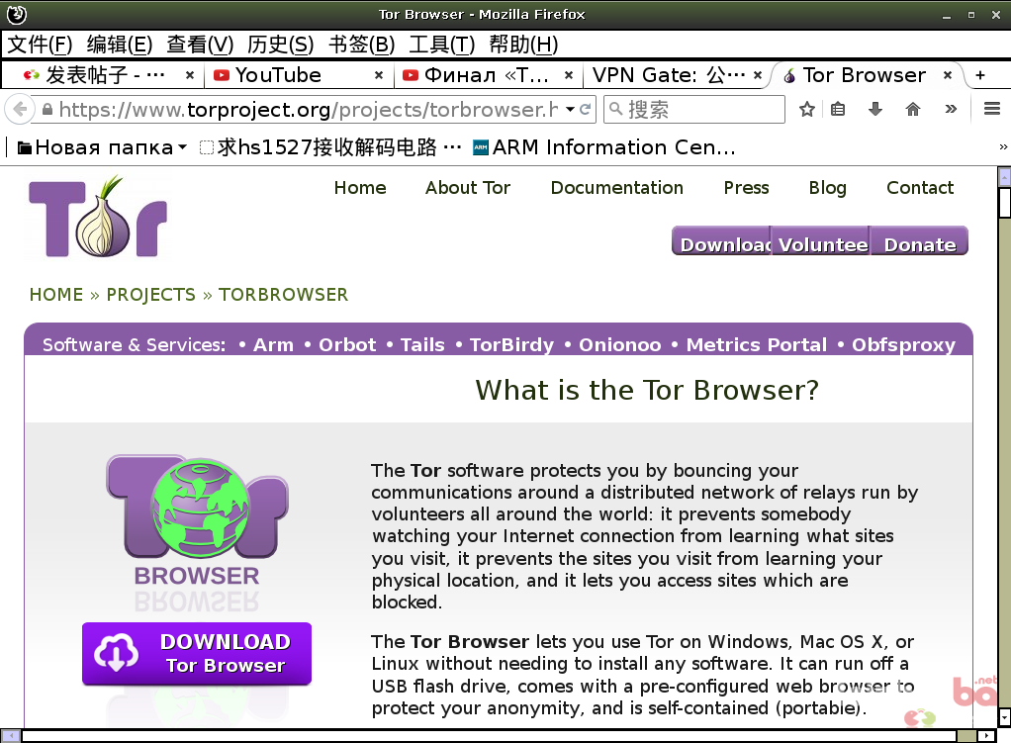The width and height of the screenshot is (1011, 743).
Task: Show more bookmarks overflow chevron
Action: click(1003, 147)
